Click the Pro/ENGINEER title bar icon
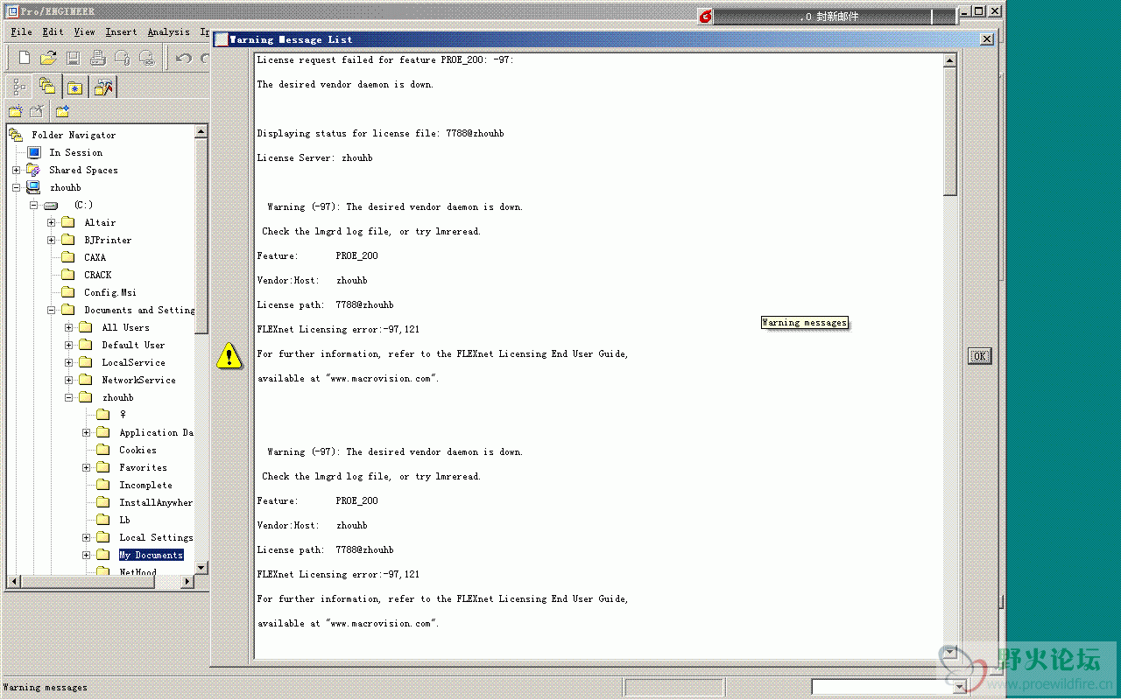 (x=13, y=10)
